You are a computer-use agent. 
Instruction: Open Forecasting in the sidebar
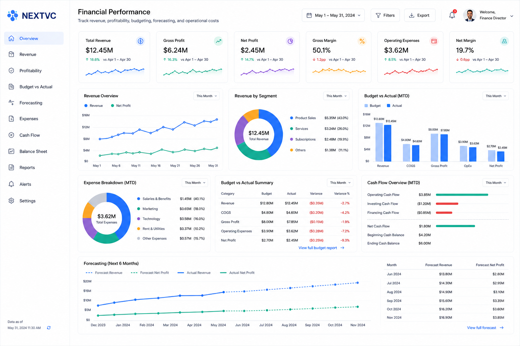34,103
